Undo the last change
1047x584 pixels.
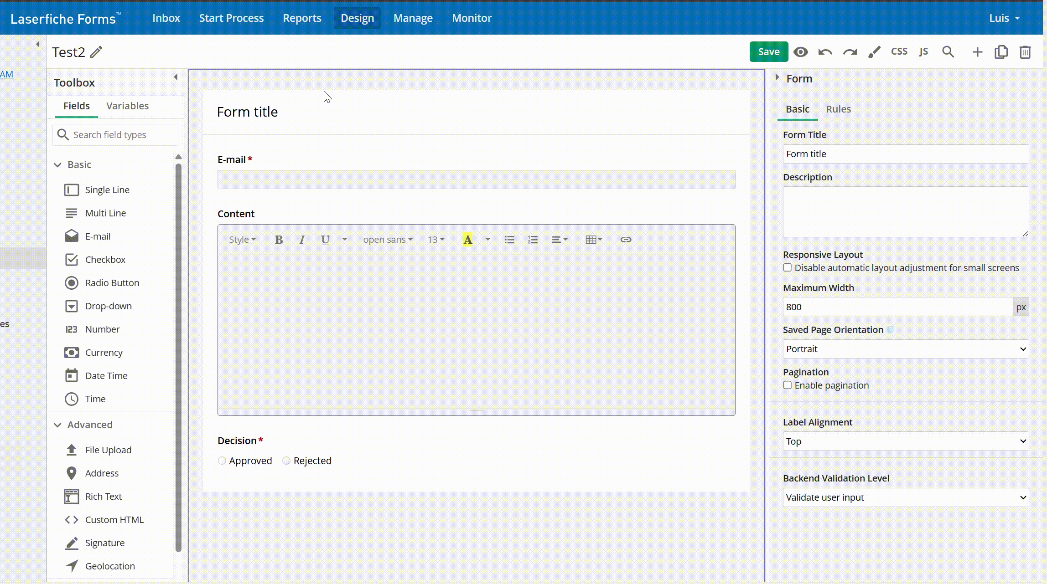point(825,52)
